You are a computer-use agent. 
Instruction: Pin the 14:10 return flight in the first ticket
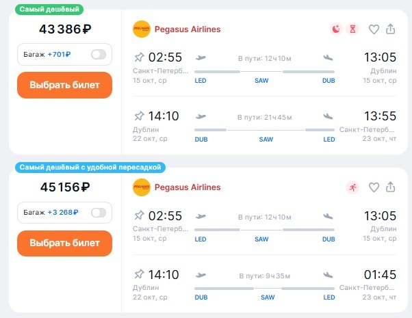[x=140, y=116]
